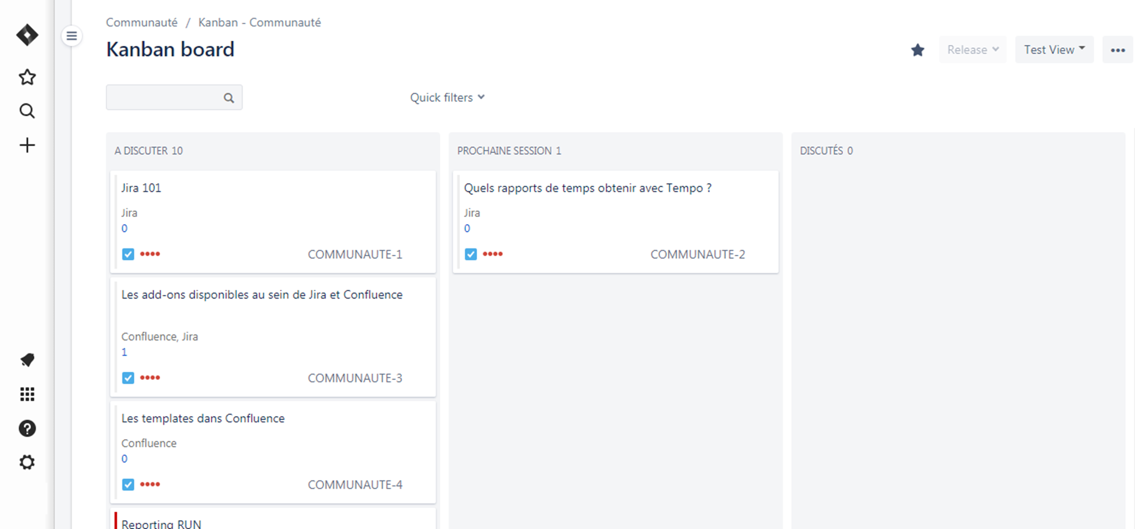Image resolution: width=1135 pixels, height=529 pixels.
Task: Click Confluence label on Les templates card
Action: tap(149, 443)
